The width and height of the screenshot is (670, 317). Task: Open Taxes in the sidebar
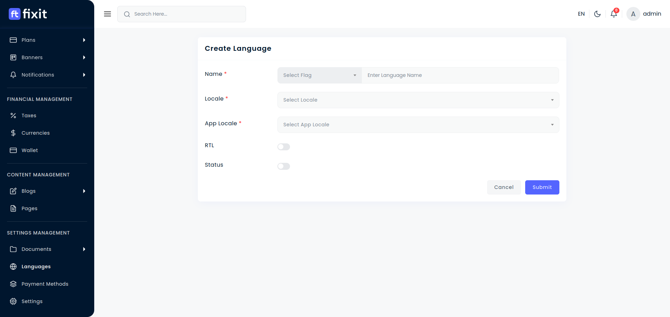pos(47,116)
